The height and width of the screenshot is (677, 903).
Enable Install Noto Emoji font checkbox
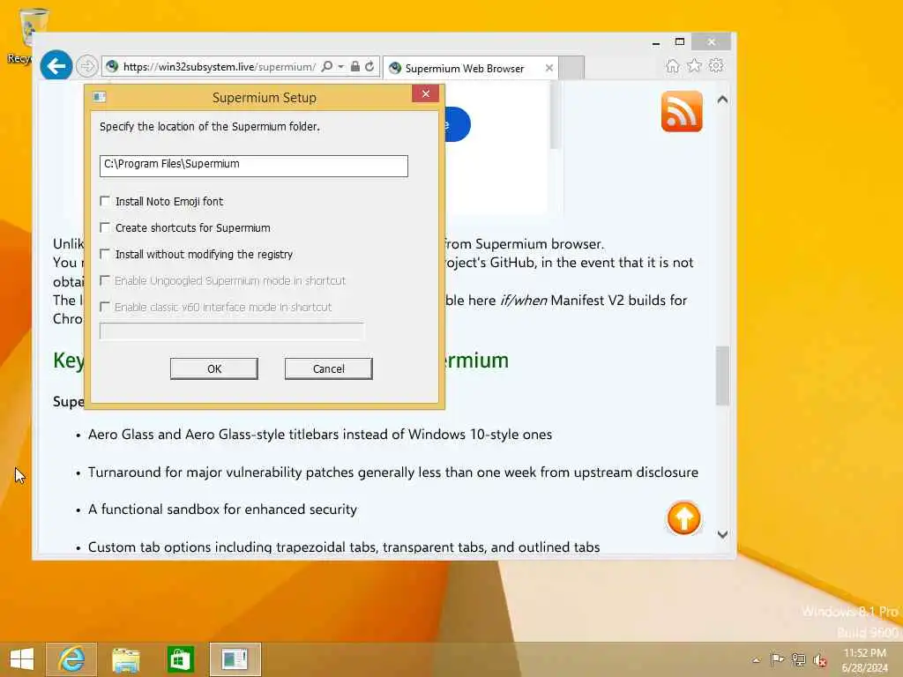105,201
